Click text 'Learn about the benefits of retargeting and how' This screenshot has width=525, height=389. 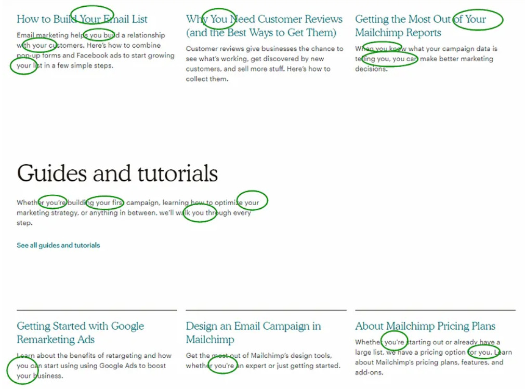click(x=94, y=356)
